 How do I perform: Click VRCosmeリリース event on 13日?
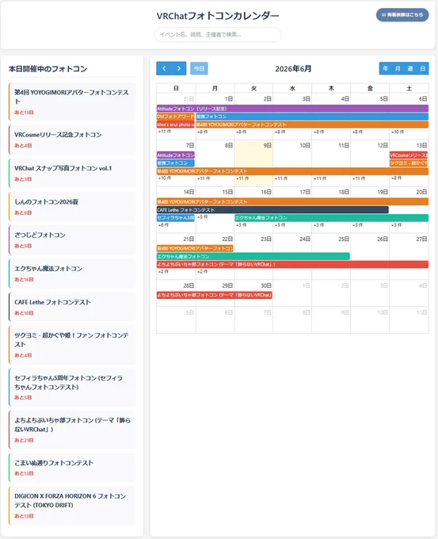click(x=409, y=155)
